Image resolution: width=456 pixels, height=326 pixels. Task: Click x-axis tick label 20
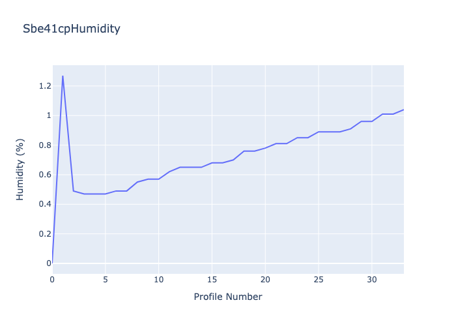coord(265,280)
